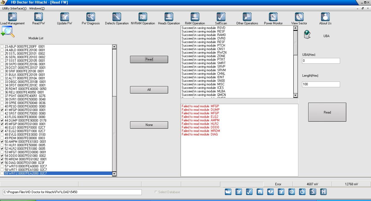371x201 pixels.
Task: Click the open-folder icon in the bottom toolbar
Action: (228, 192)
